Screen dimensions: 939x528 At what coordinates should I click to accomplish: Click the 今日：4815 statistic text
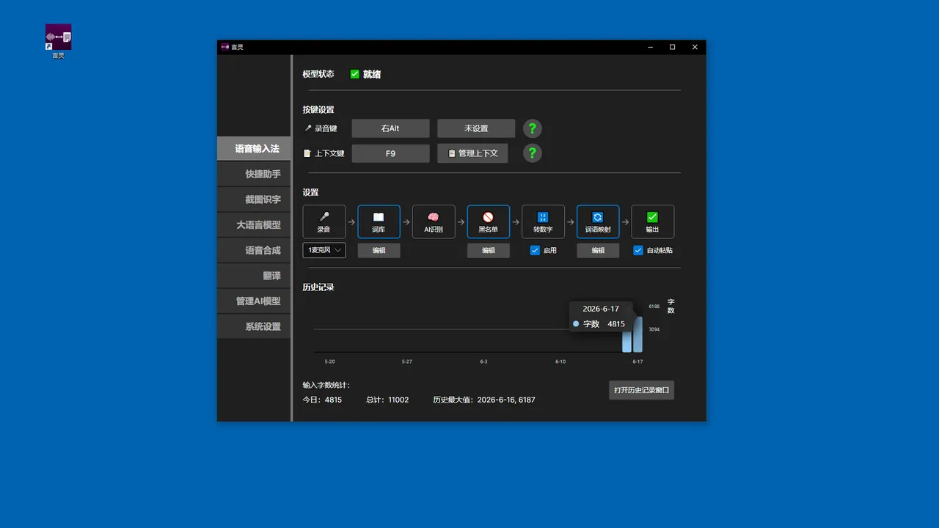[x=322, y=400]
